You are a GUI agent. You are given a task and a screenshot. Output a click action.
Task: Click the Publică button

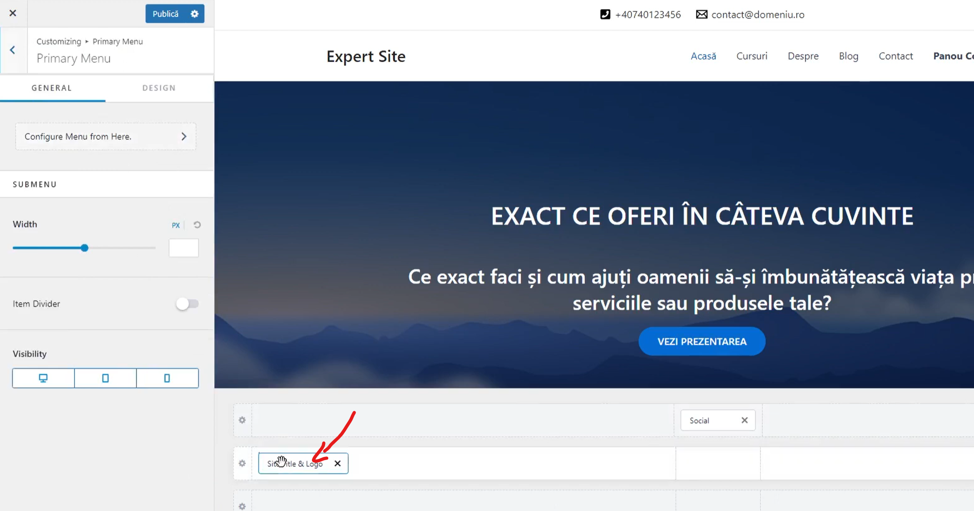point(165,14)
